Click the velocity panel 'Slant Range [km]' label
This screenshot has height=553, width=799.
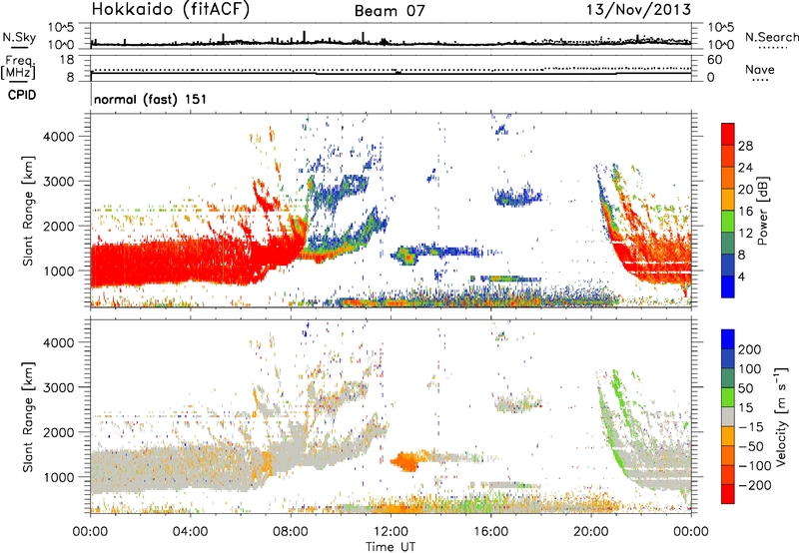[x=28, y=417]
